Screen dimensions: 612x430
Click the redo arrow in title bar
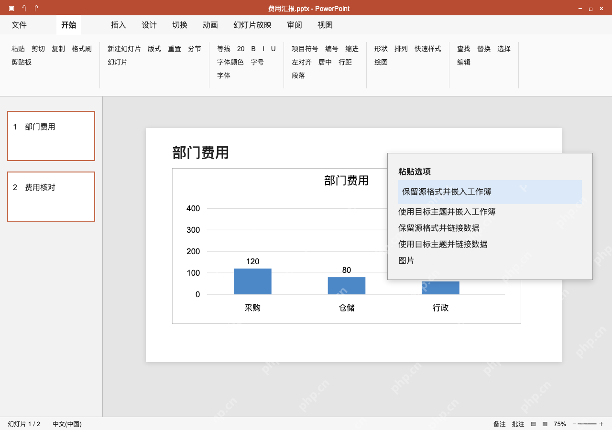click(36, 8)
